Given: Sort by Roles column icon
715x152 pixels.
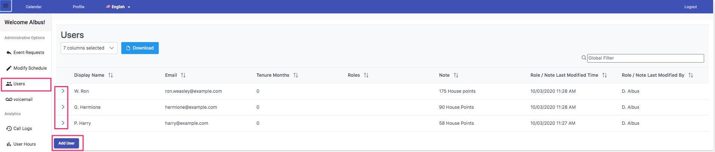Looking at the screenshot, I should pos(366,75).
